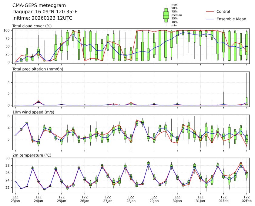255x206 pixels.
Task: Click the Initime 20260123 12UTC text
Action: (42, 18)
